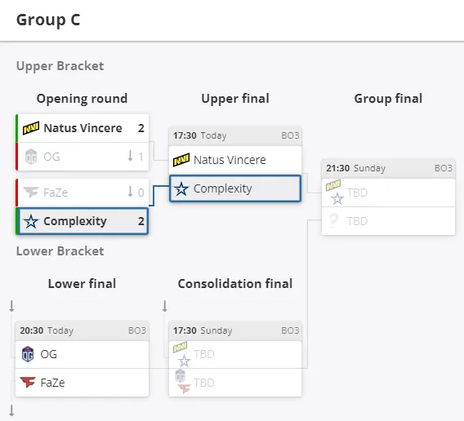This screenshot has height=421, width=464.
Task: Open the 17:30 Today Upper final match header
Action: [235, 135]
